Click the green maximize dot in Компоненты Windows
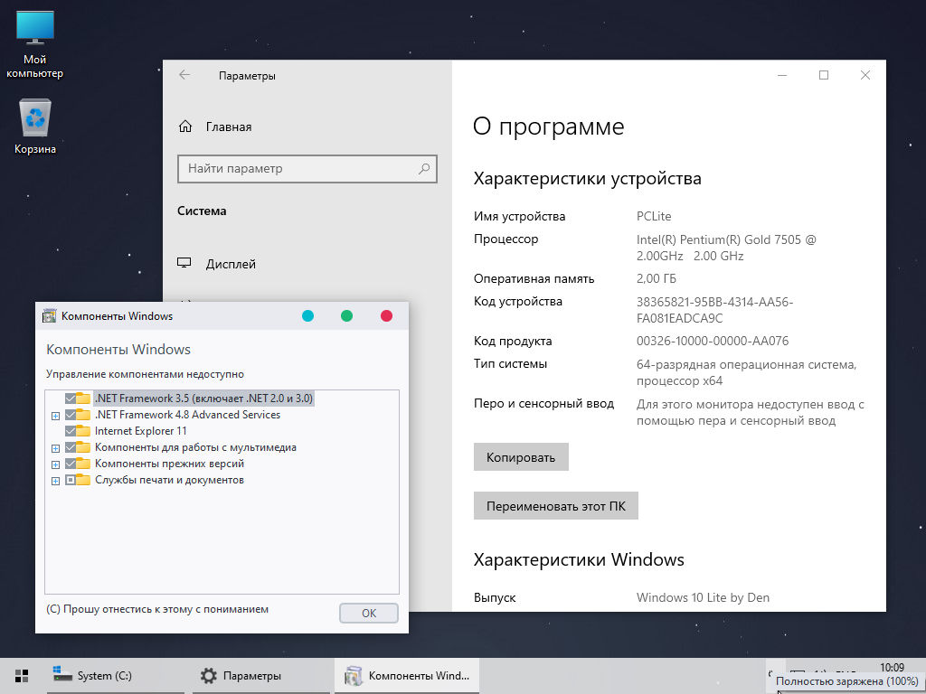The image size is (926, 694). coord(346,315)
